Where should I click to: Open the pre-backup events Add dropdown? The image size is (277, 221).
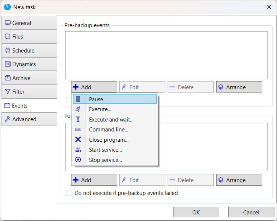(x=94, y=87)
